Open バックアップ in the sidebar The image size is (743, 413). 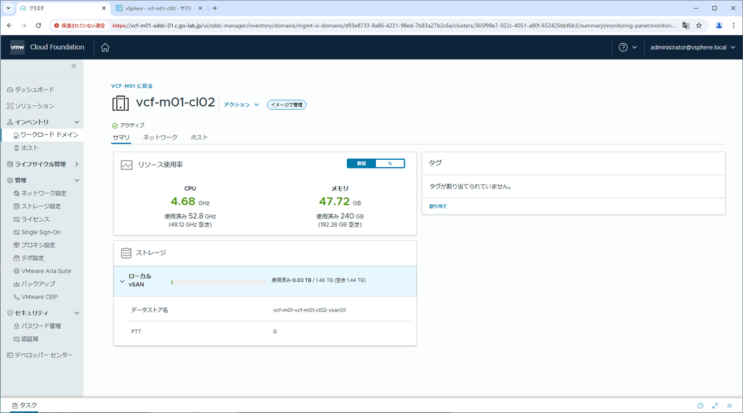34,284
